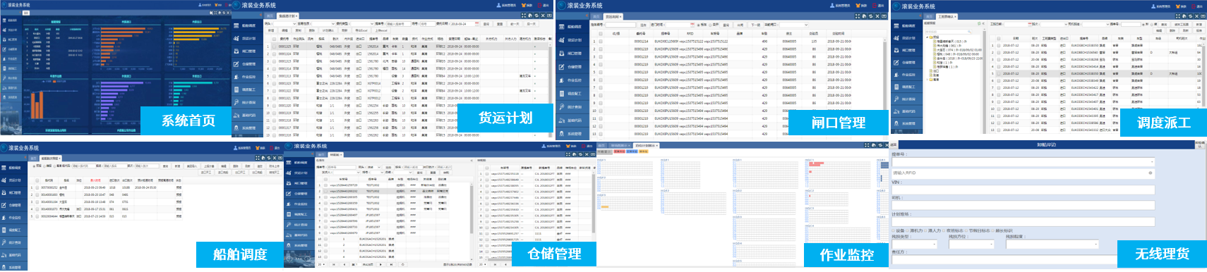This screenshot has height=272, width=1207.
Task: Open 闸口管理 sidebar icon in 货运计划 window
Action: 237,51
